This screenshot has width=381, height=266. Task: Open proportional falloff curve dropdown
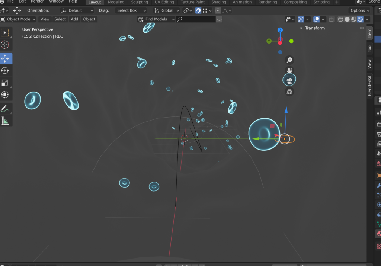pos(227,10)
